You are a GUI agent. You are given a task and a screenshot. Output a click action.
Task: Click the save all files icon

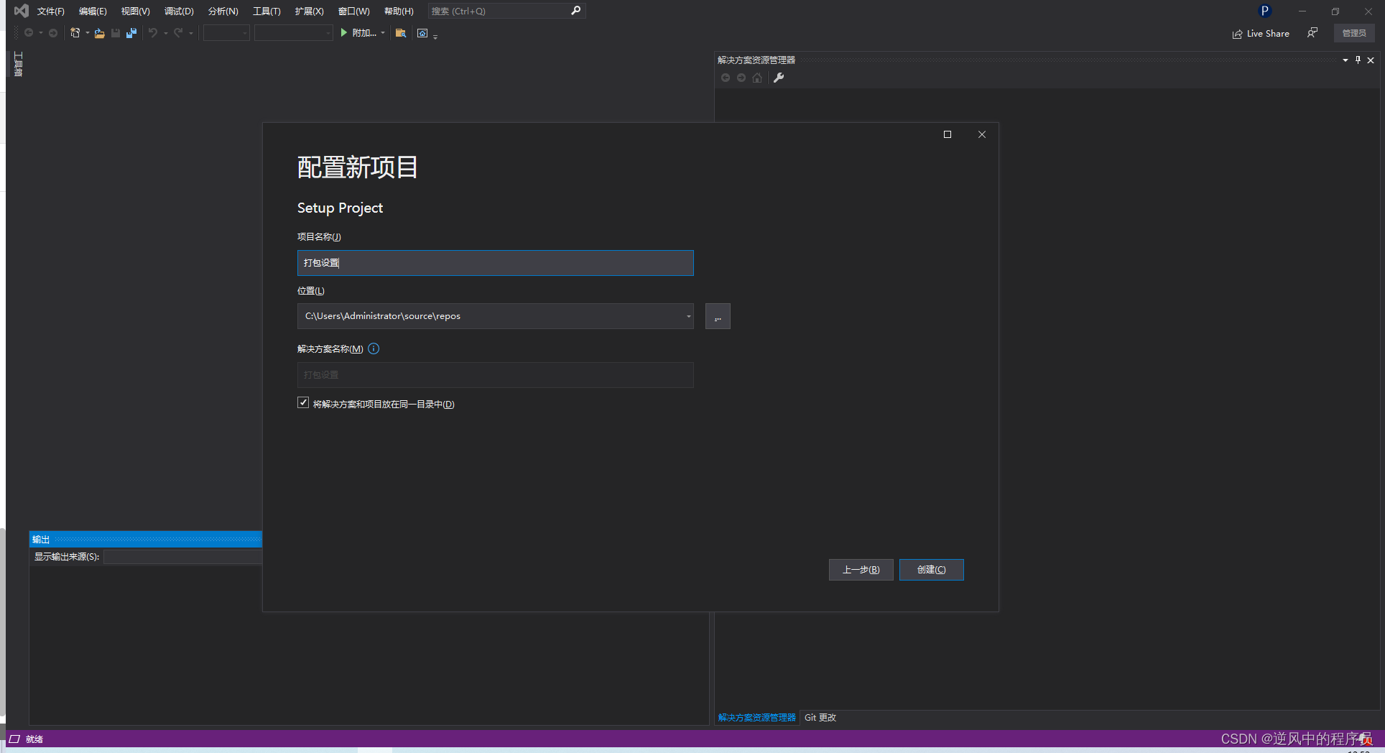click(x=131, y=33)
